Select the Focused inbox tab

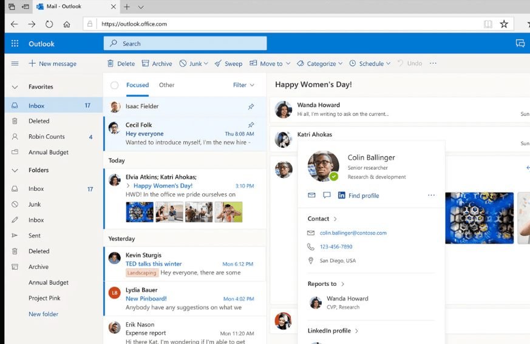pyautogui.click(x=137, y=85)
